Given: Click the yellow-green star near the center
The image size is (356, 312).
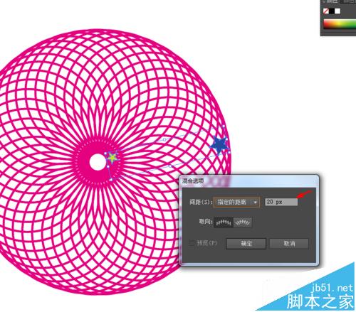Looking at the screenshot, I should coord(112,157).
